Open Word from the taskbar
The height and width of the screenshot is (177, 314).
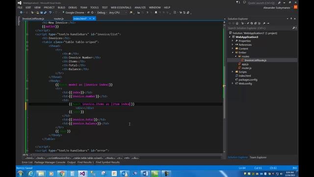145,174
